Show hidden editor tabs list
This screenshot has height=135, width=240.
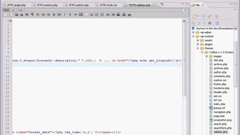(162, 4)
